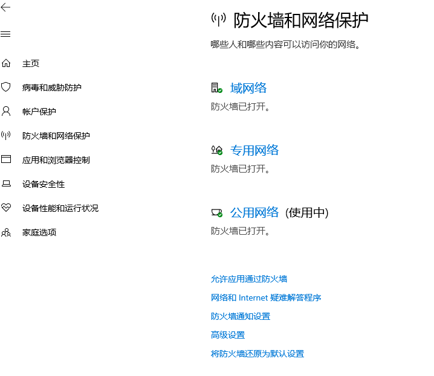Click 防火墙已打开。 under 公用网络
434x376 pixels.
[240, 231]
